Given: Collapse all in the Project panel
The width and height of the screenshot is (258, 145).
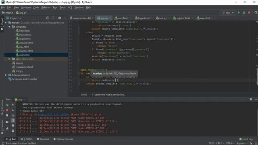Looking at the screenshot, I should (53, 18).
